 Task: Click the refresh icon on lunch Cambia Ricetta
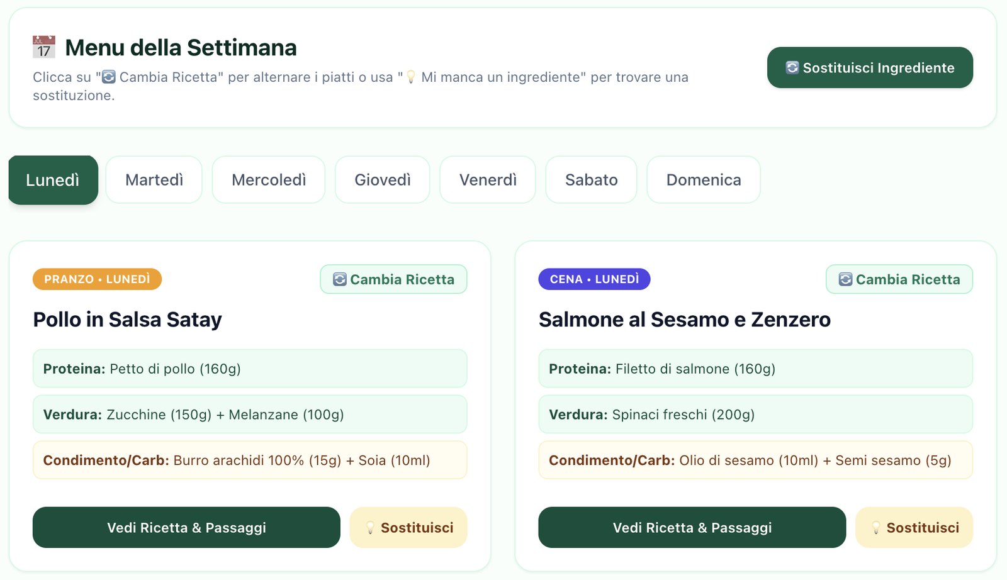[340, 279]
